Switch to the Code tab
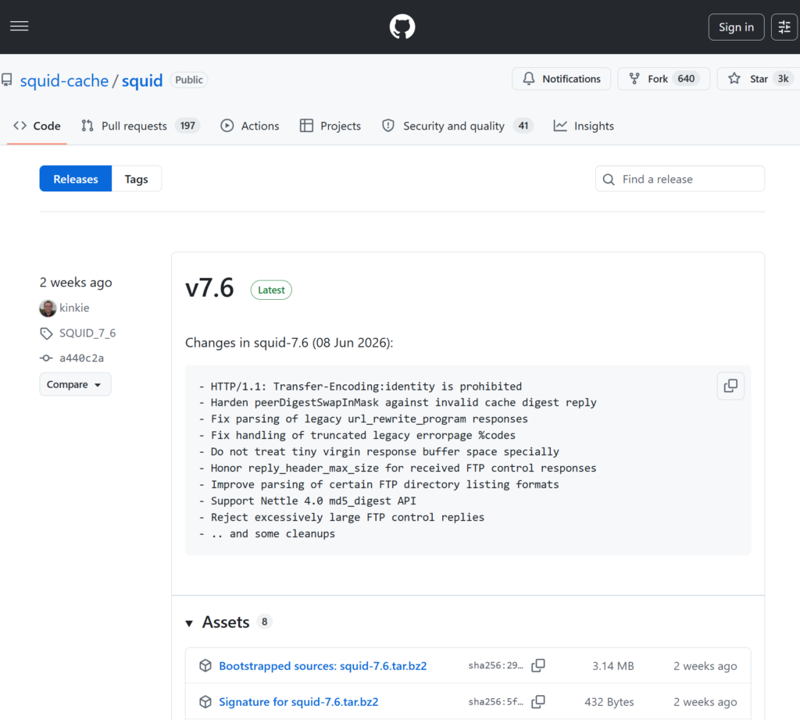 [37, 126]
